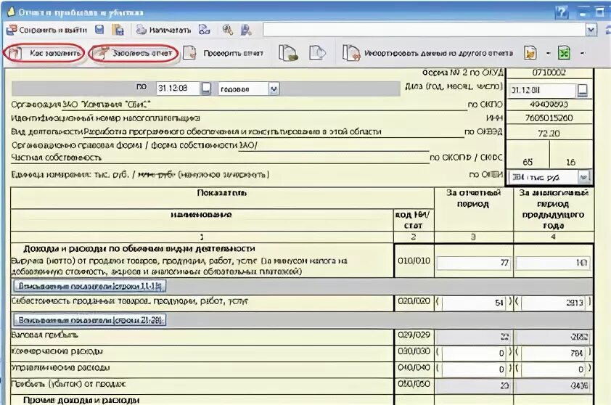Image resolution: width=611 pixels, height=405 pixels.
Task: Click the magnifier preview icon in top toolbar
Action: point(228,30)
